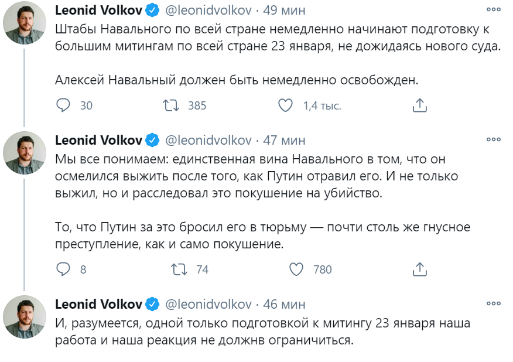Expand more menu on 46 мин tweet
The height and width of the screenshot is (362, 513).
point(494,304)
